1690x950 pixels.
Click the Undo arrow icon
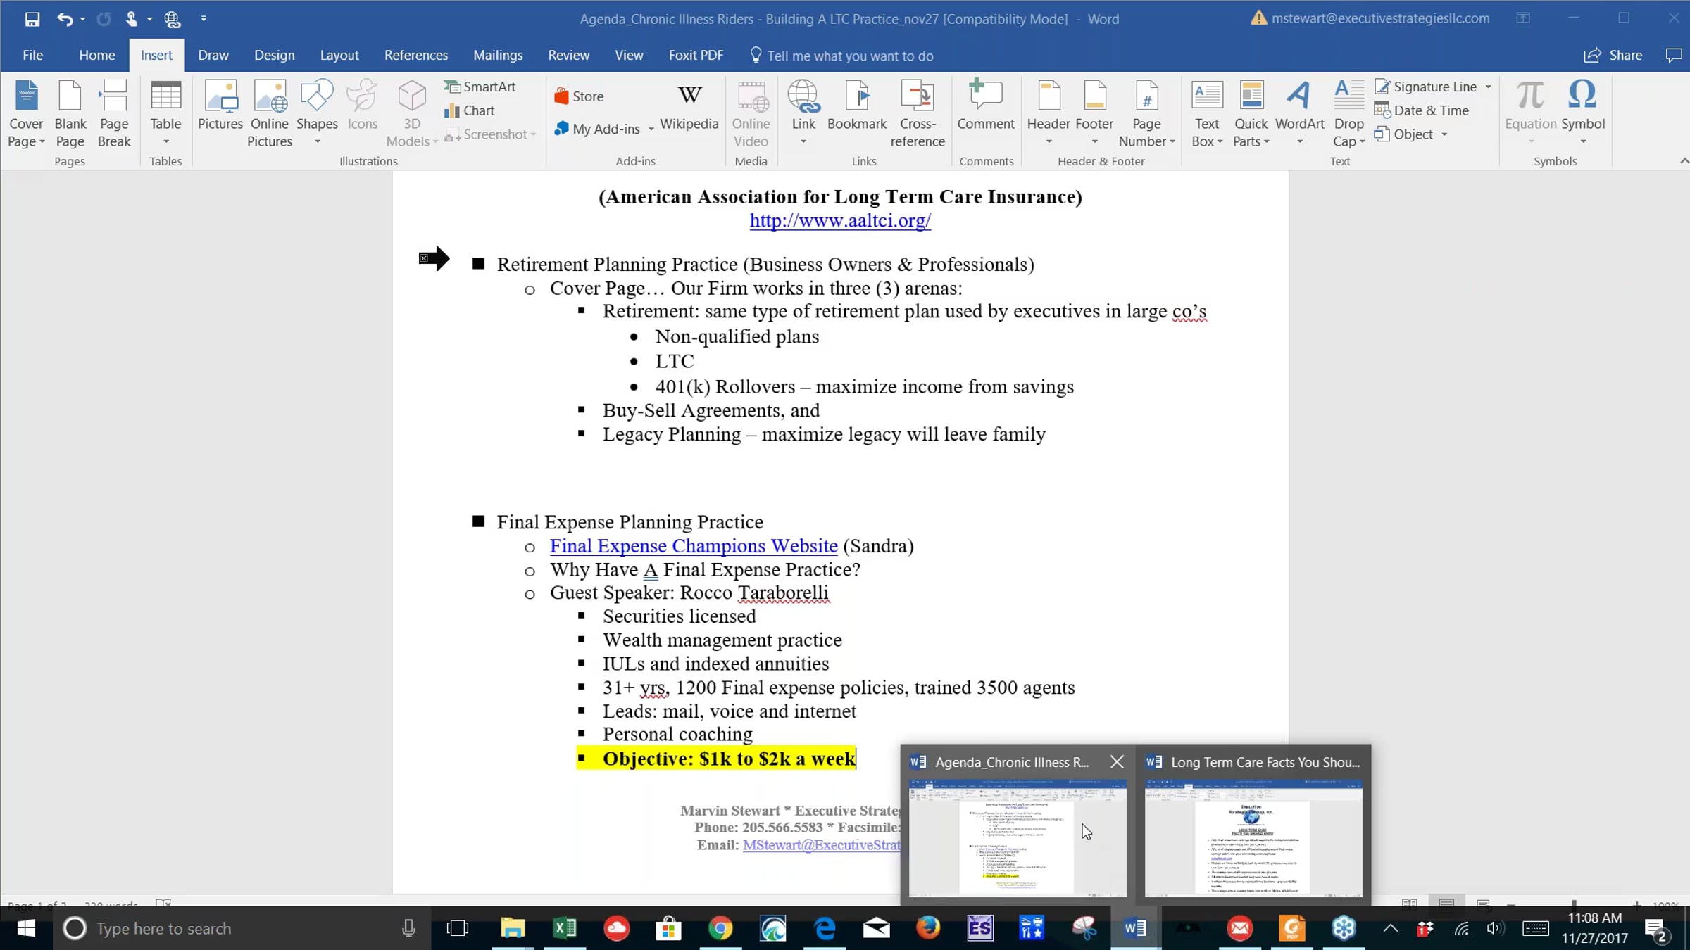coord(64,19)
